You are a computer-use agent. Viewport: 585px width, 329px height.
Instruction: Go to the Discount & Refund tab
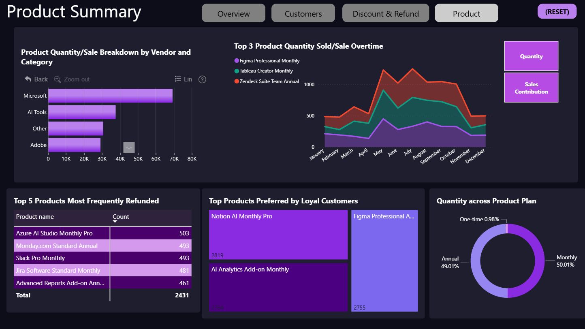point(386,13)
